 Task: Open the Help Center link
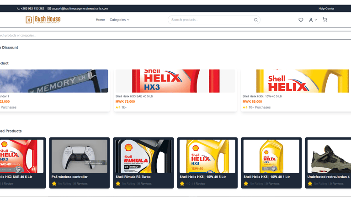(x=326, y=9)
